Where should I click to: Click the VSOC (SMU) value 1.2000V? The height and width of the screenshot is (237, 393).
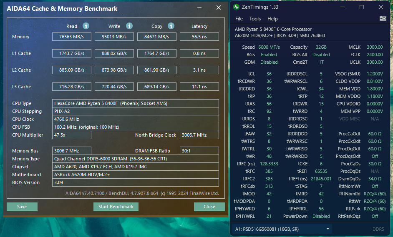click(x=375, y=74)
